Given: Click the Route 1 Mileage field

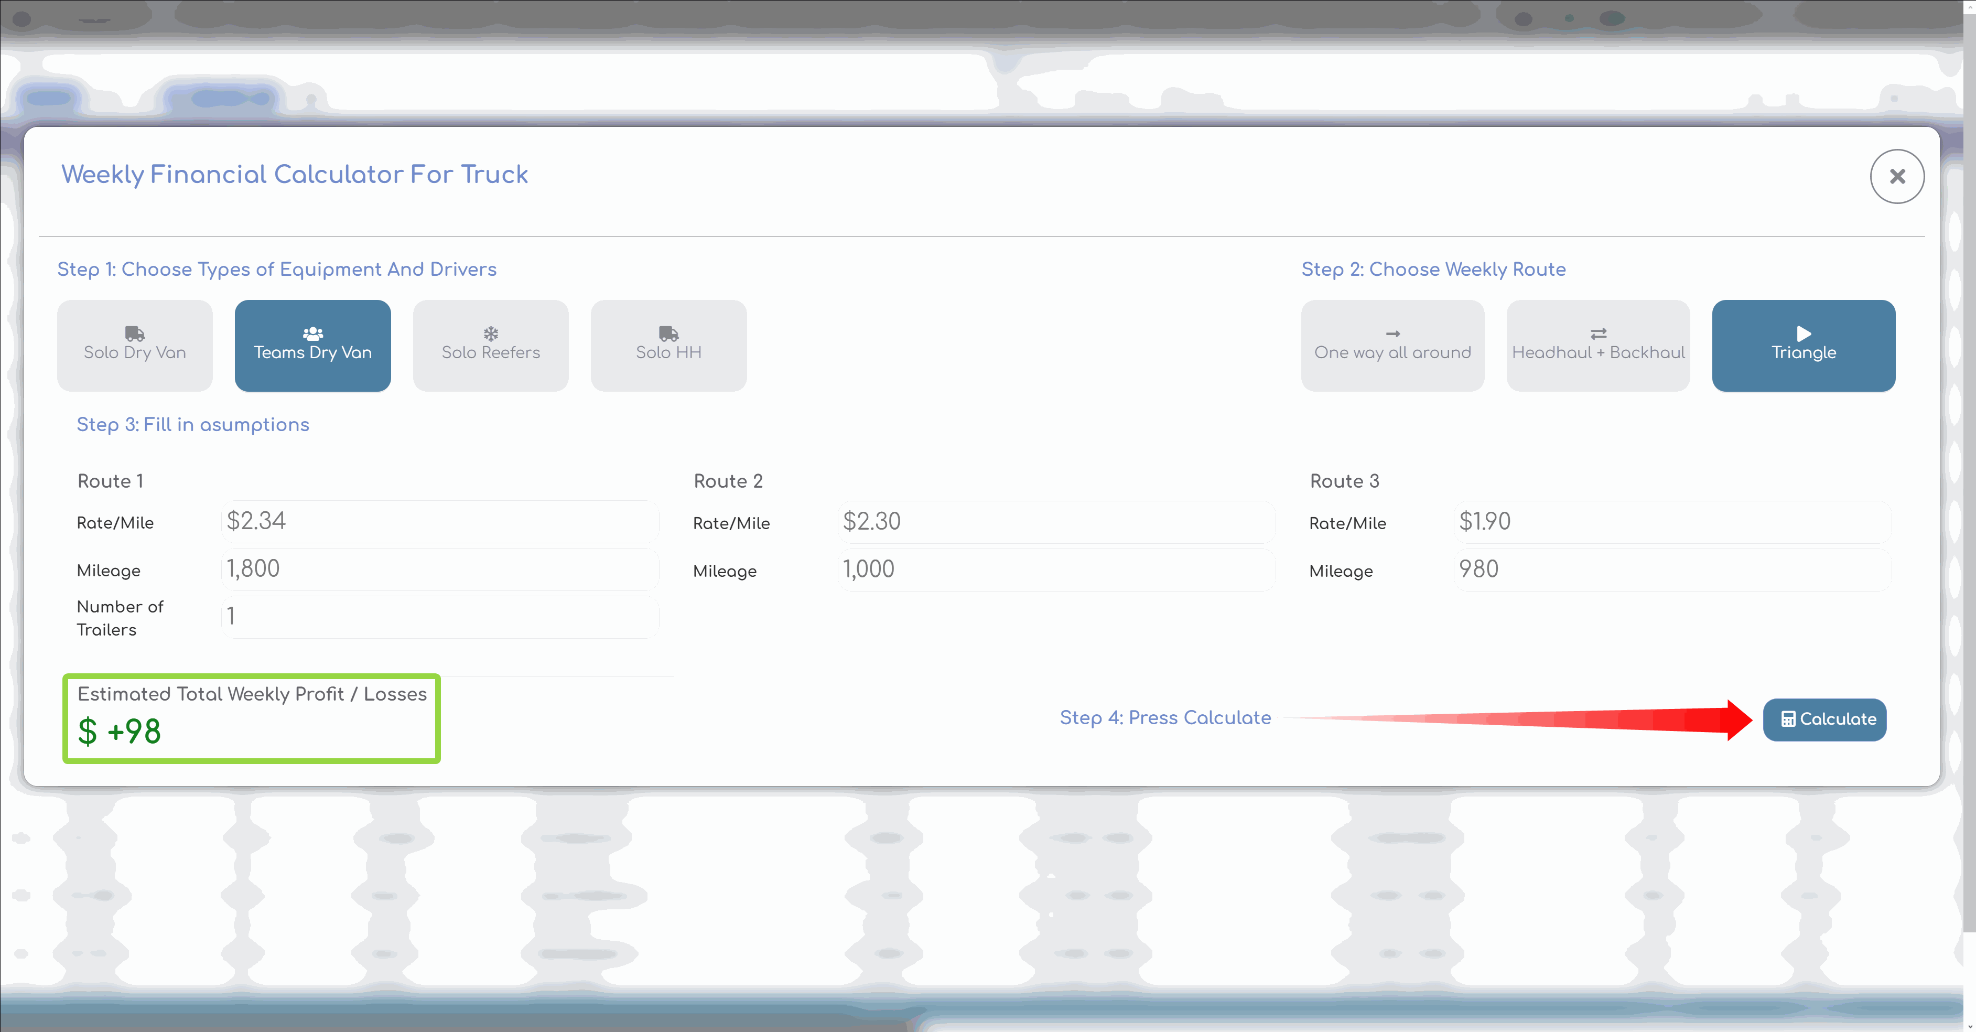Looking at the screenshot, I should tap(439, 569).
